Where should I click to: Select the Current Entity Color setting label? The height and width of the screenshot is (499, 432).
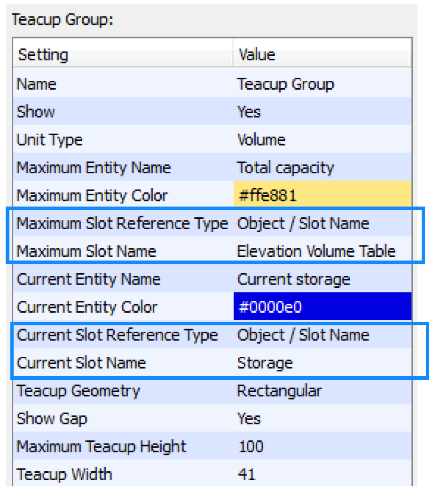87,307
